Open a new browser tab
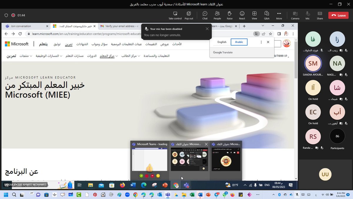The height and width of the screenshot is (199, 353). [244, 26]
